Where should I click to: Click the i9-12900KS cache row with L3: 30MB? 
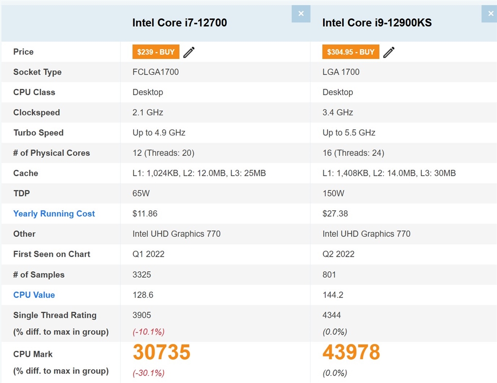(x=389, y=173)
